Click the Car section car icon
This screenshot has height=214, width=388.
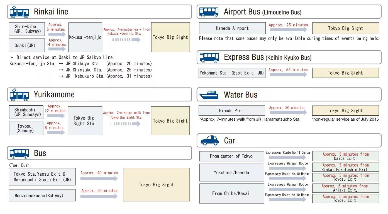209,140
